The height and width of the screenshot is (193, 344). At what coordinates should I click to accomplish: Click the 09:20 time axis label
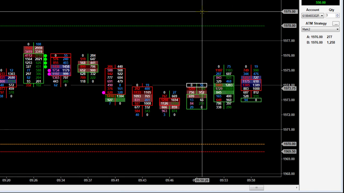(x=6, y=180)
